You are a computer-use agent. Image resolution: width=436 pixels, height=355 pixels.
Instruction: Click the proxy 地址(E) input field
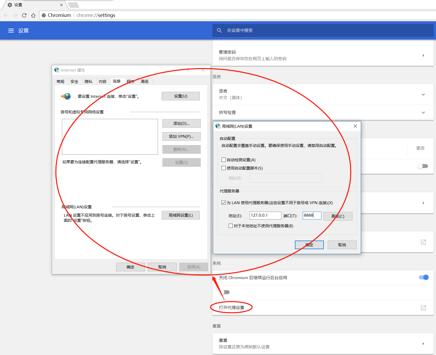pos(265,215)
